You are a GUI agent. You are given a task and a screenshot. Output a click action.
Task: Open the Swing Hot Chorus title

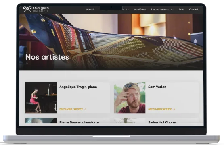click(x=162, y=122)
